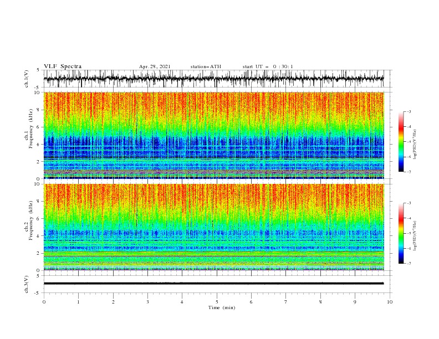439x339 pixels.
Task: Click the "start UT = 0 : 30: 1" text
Action: click(x=268, y=66)
